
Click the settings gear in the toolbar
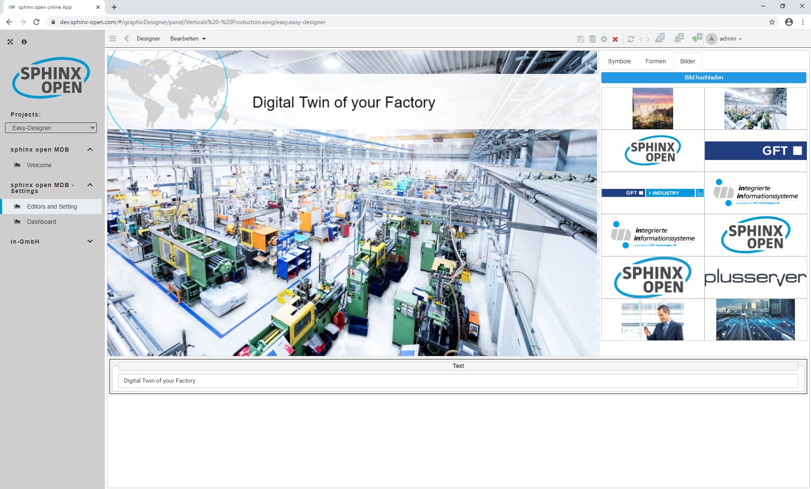[603, 38]
